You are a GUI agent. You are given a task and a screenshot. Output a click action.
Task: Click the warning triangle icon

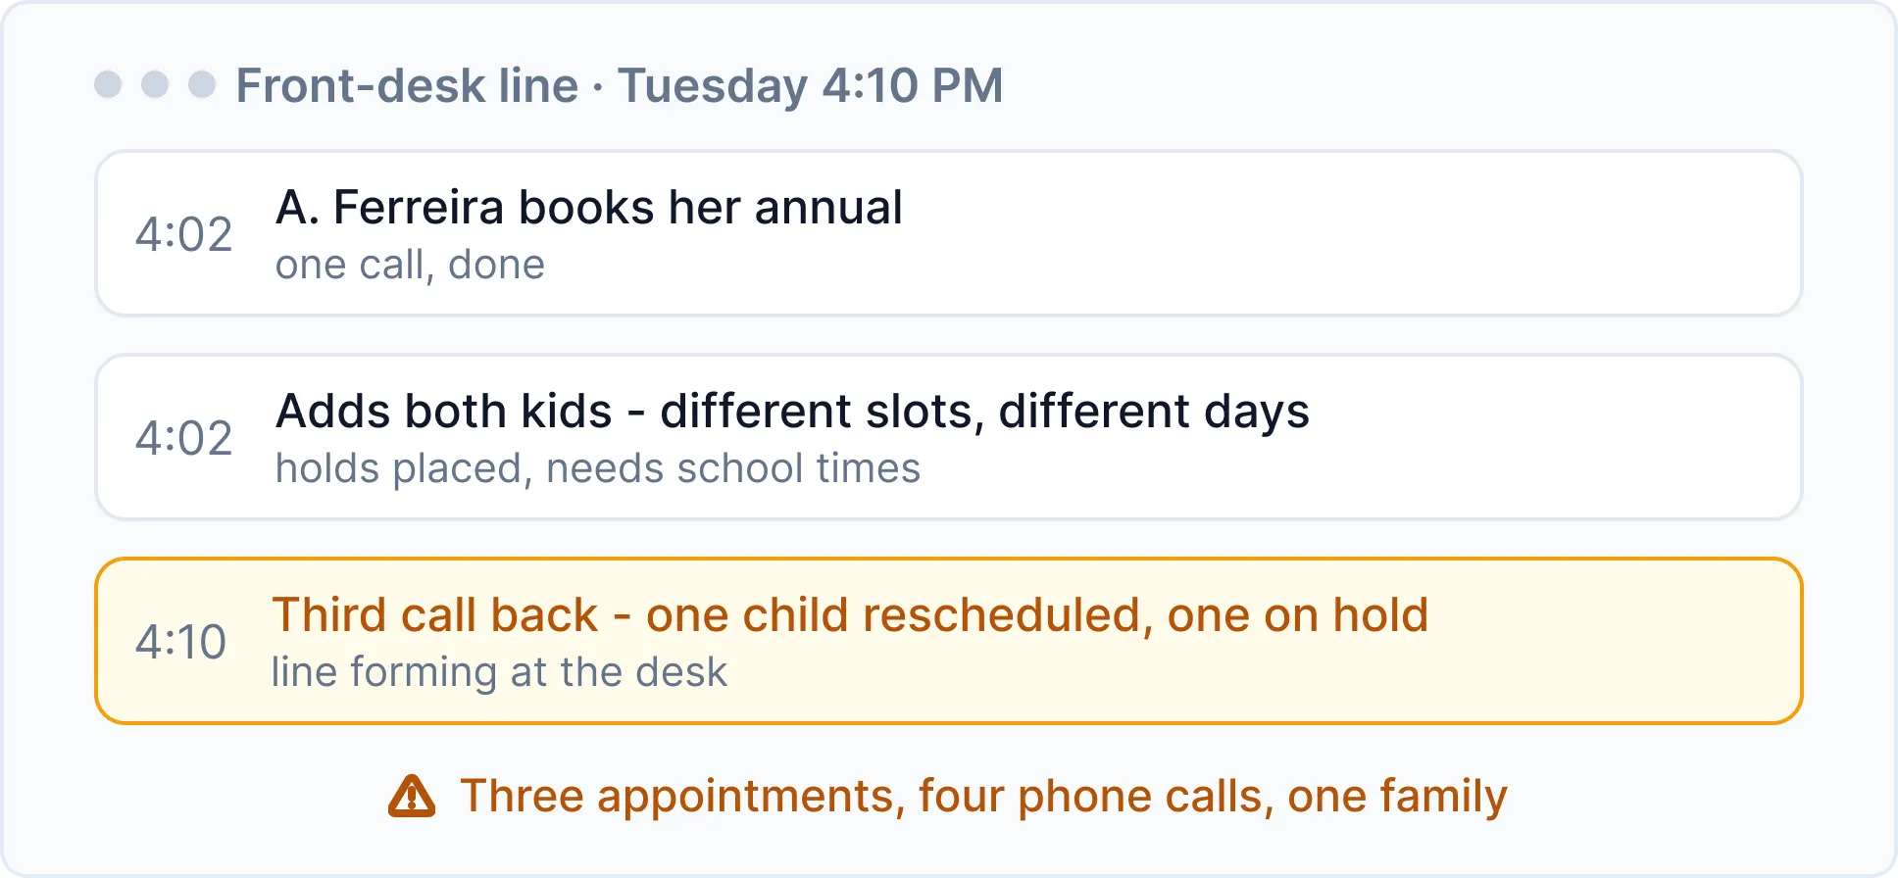click(412, 796)
